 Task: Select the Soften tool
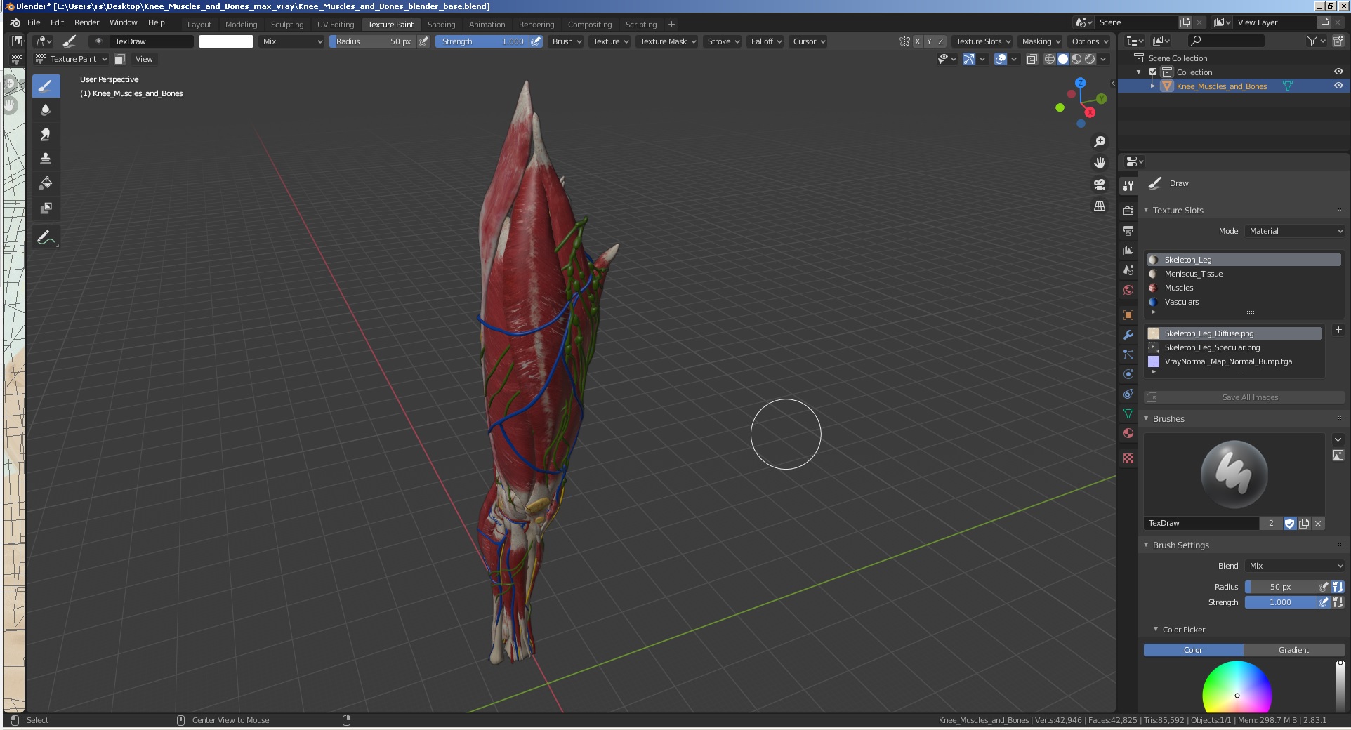point(46,110)
